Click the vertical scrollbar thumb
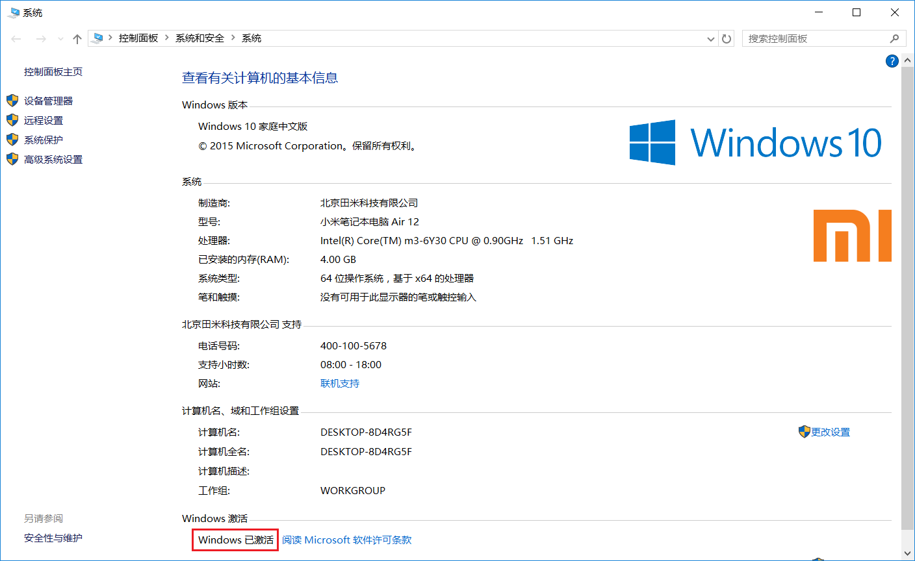Viewport: 915px width, 561px height. (908, 298)
